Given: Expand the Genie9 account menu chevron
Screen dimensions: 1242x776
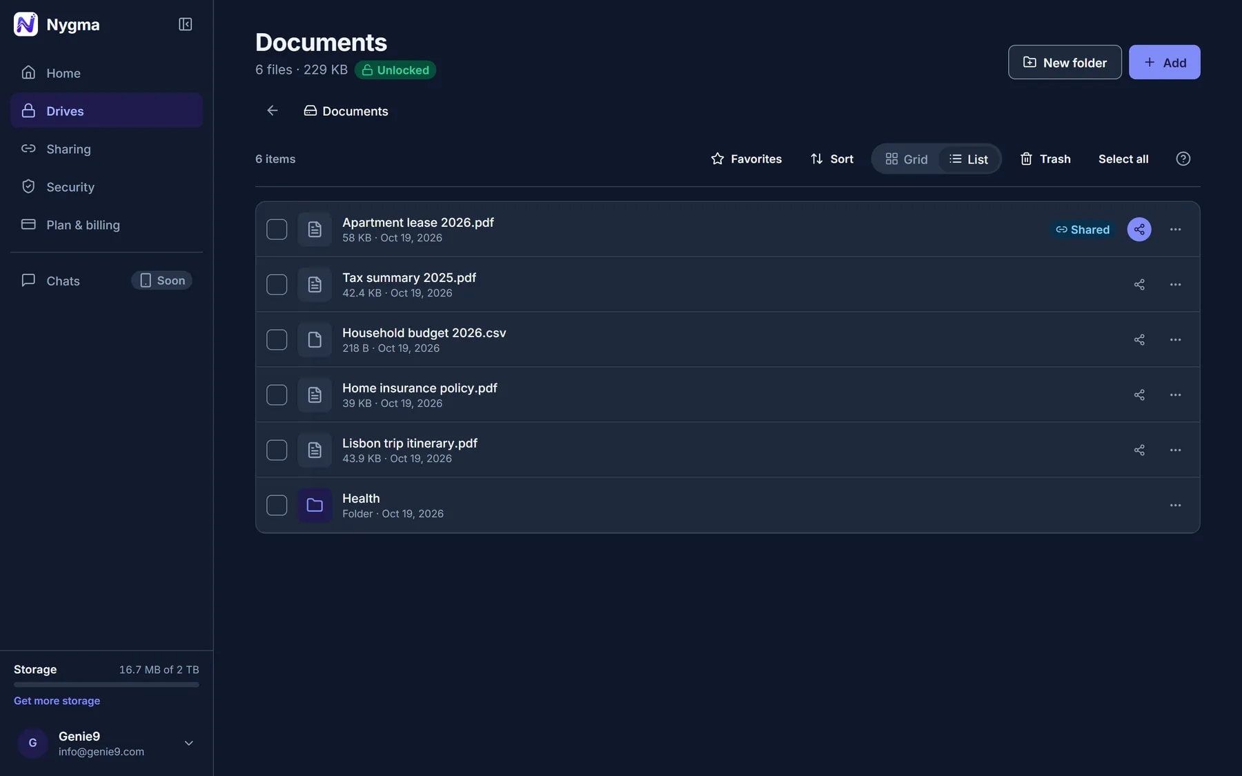Looking at the screenshot, I should tap(188, 743).
